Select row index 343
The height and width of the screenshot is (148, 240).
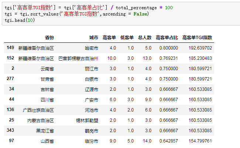tap(10, 131)
